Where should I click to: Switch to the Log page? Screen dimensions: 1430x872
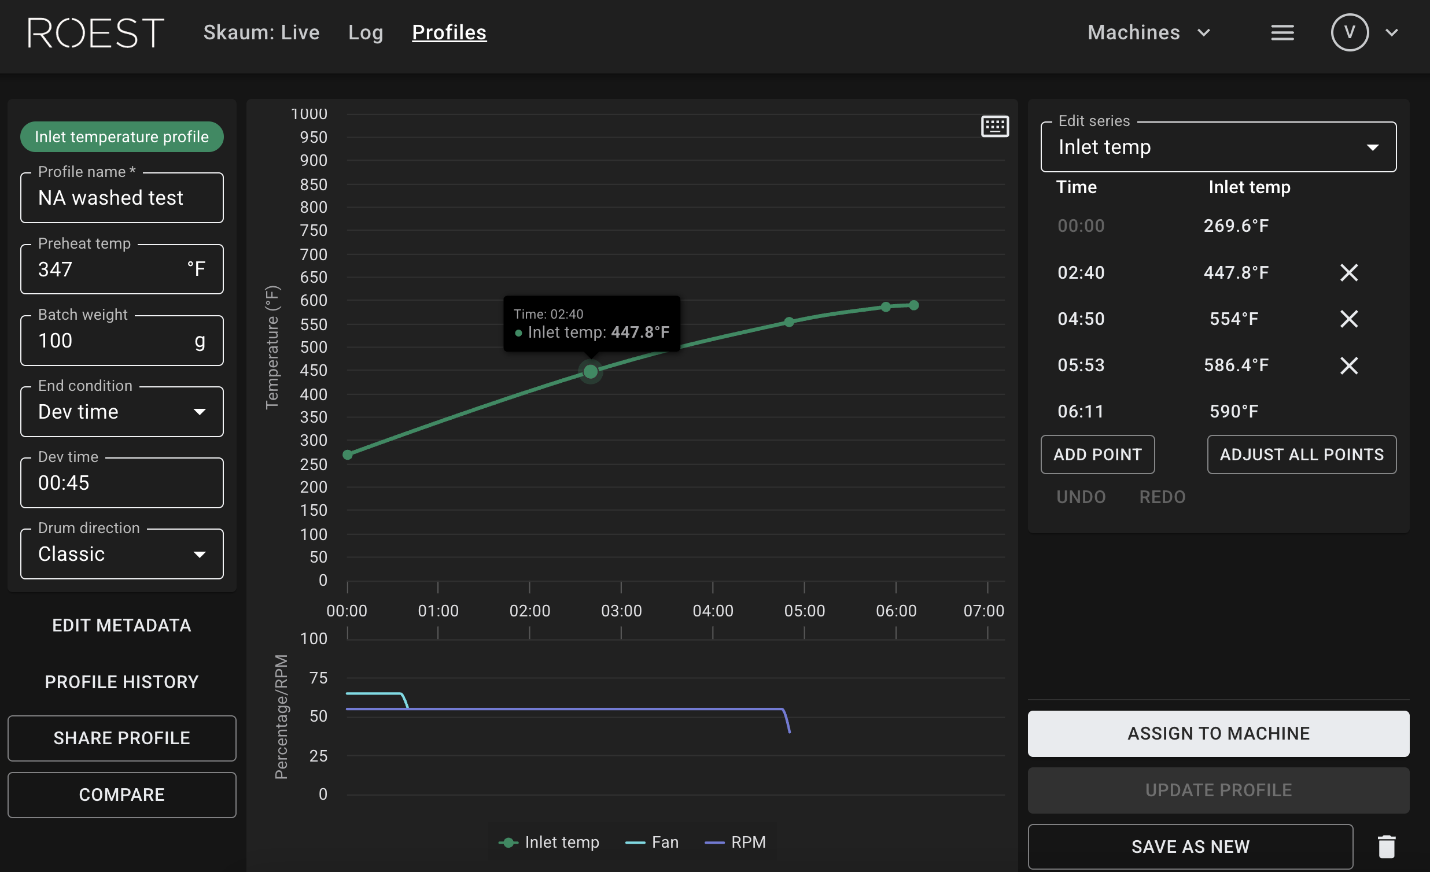click(366, 32)
